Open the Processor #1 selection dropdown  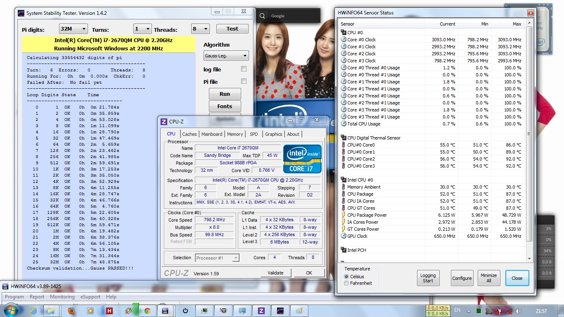(217, 258)
